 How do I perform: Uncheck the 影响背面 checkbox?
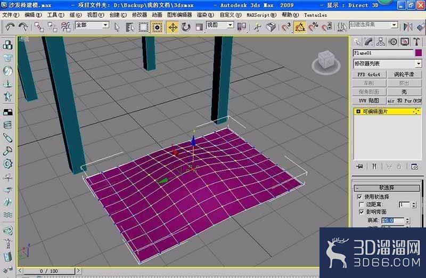pyautogui.click(x=361, y=211)
